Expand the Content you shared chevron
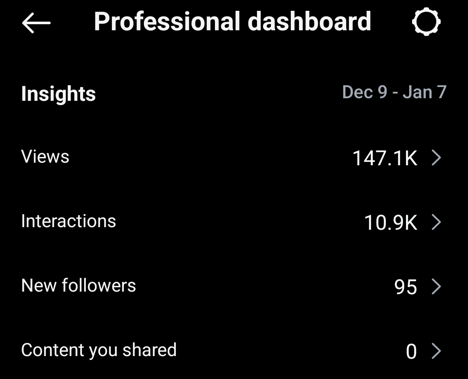Viewport: 468px width, 379px height. pos(436,351)
